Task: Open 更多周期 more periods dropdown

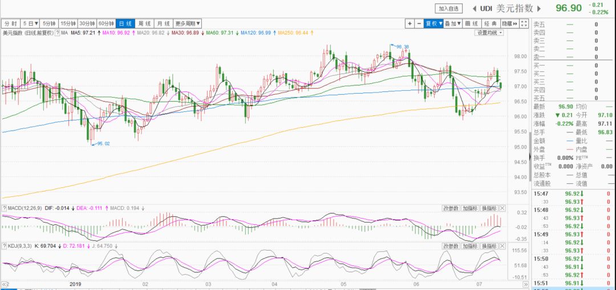Action: [188, 23]
